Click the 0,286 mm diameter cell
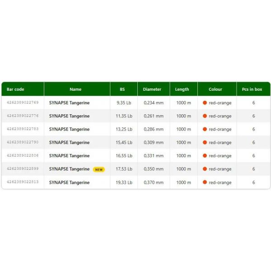Image resolution: width=271 pixels, height=271 pixels. [154, 129]
